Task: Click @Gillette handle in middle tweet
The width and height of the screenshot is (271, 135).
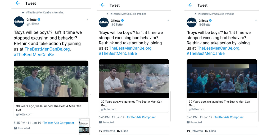Action: 117,25
